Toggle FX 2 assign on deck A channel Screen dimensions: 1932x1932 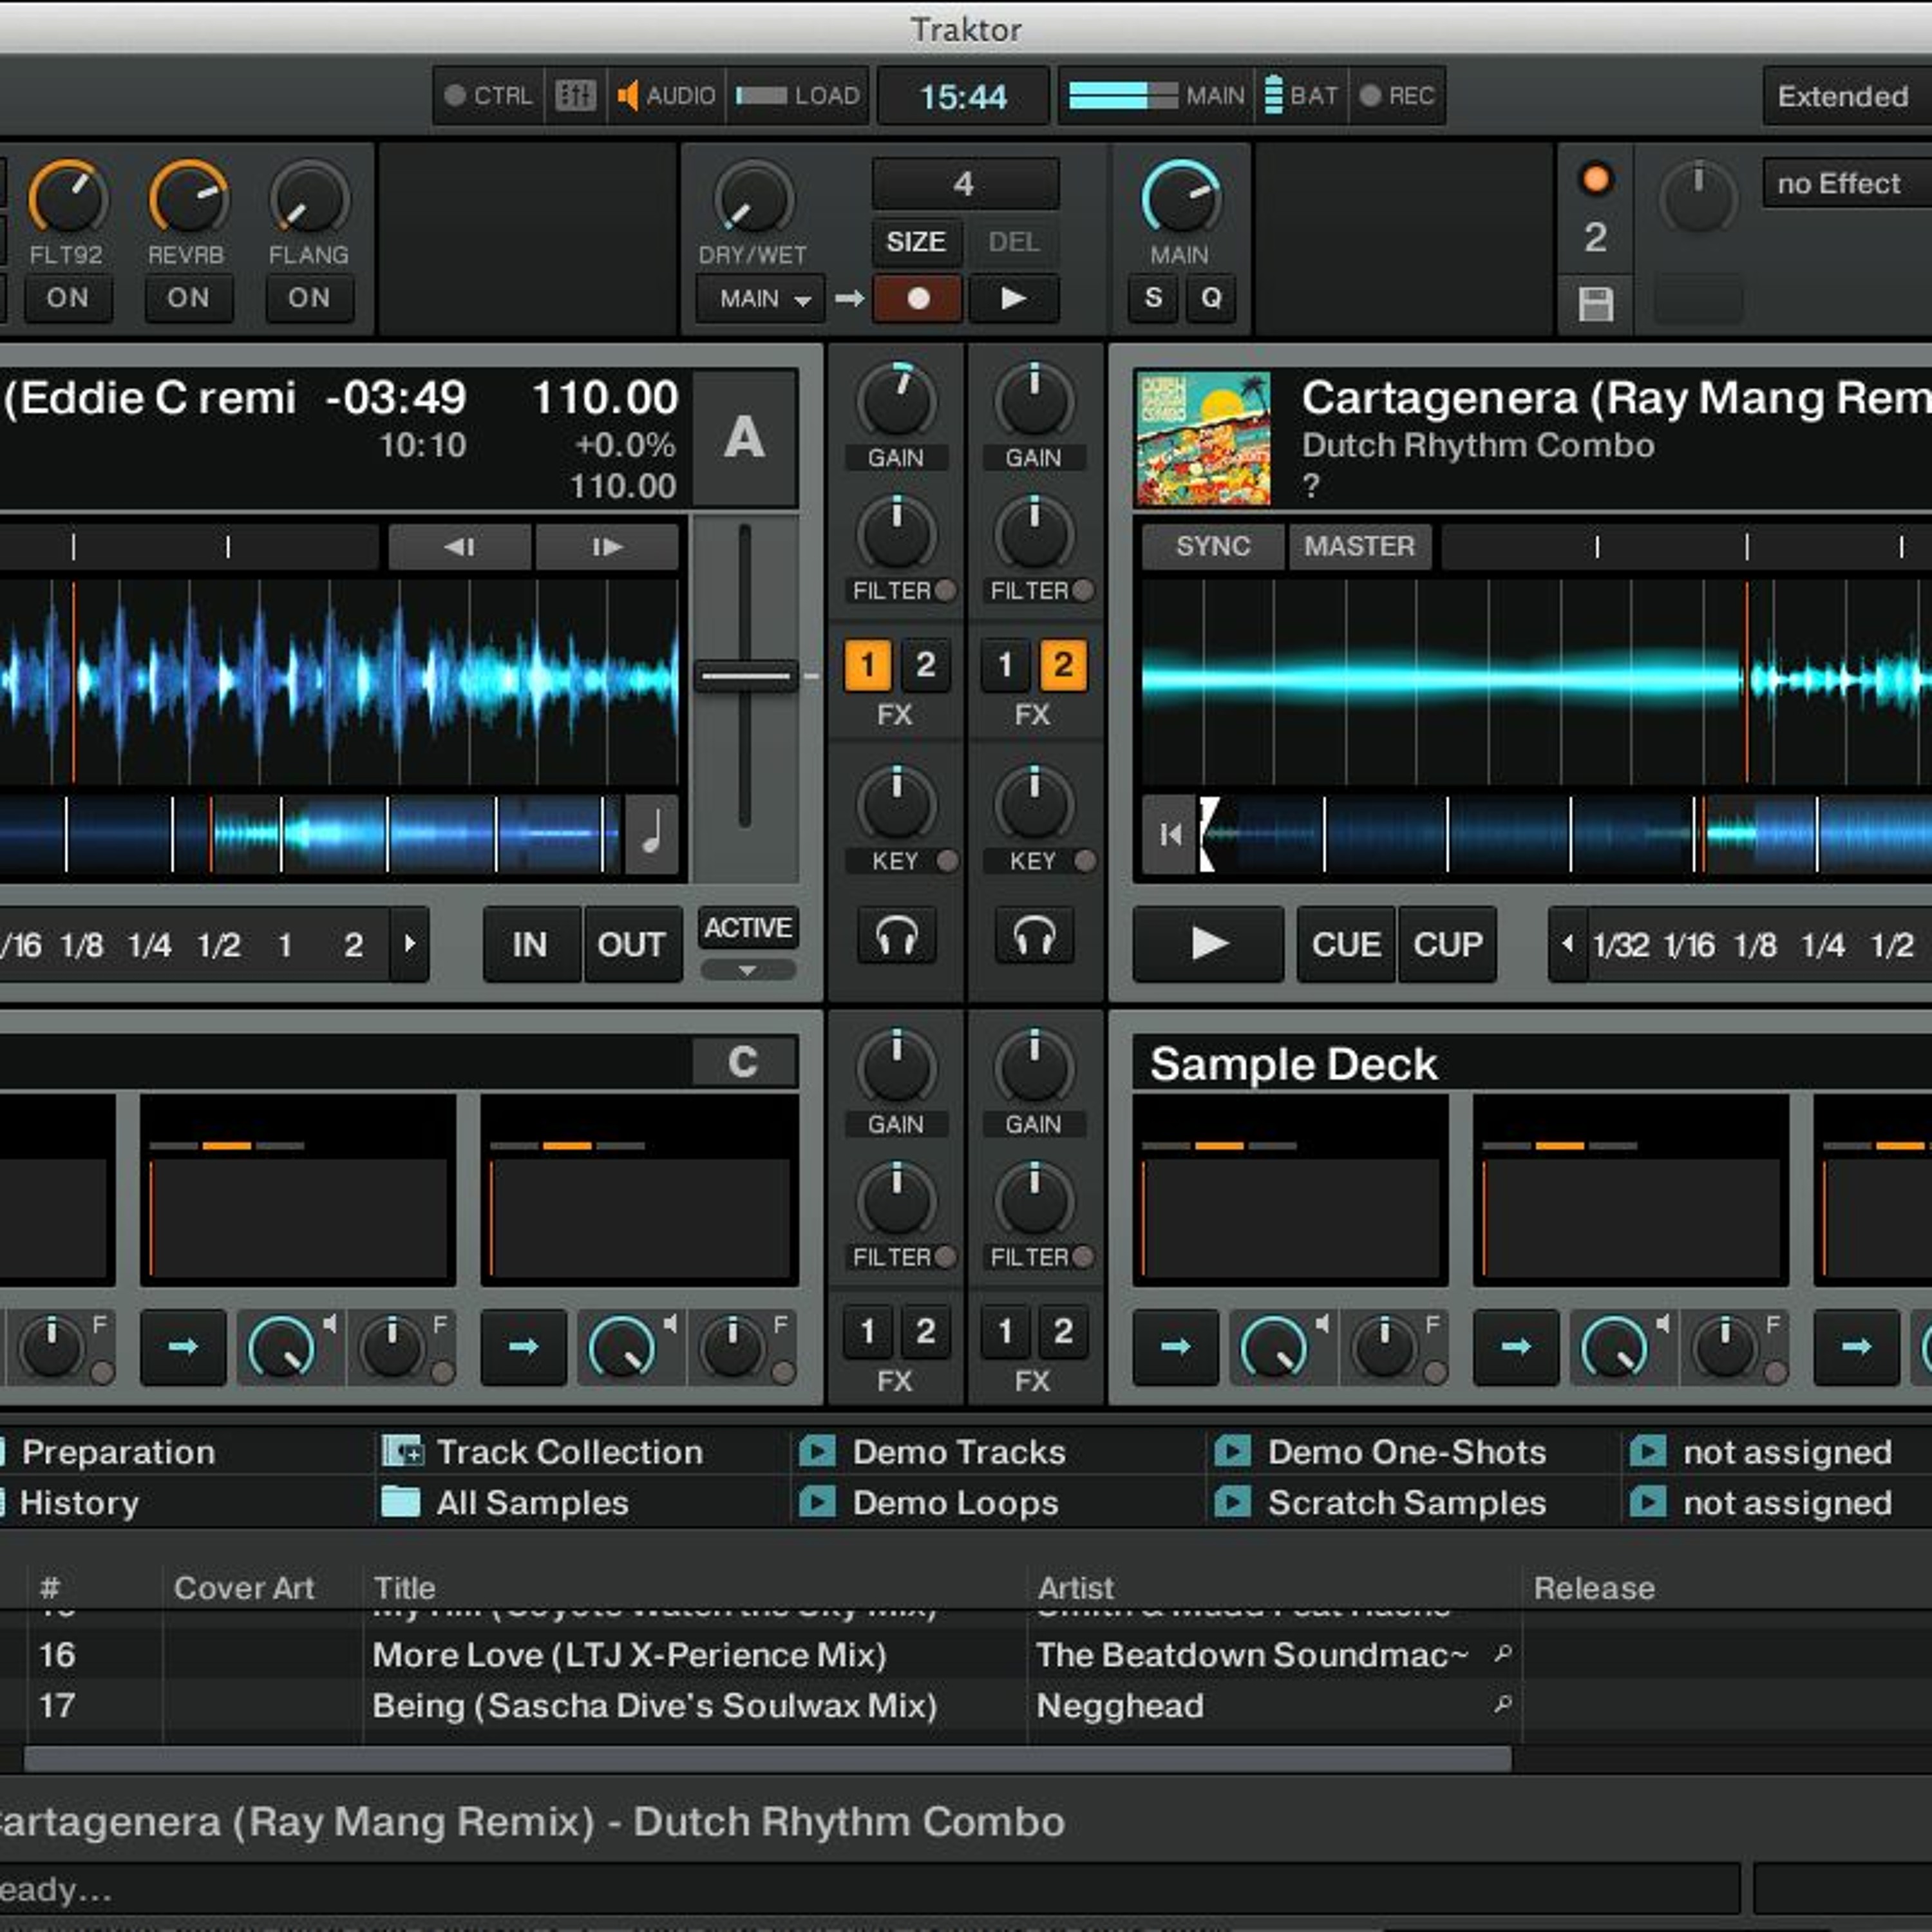[x=925, y=665]
